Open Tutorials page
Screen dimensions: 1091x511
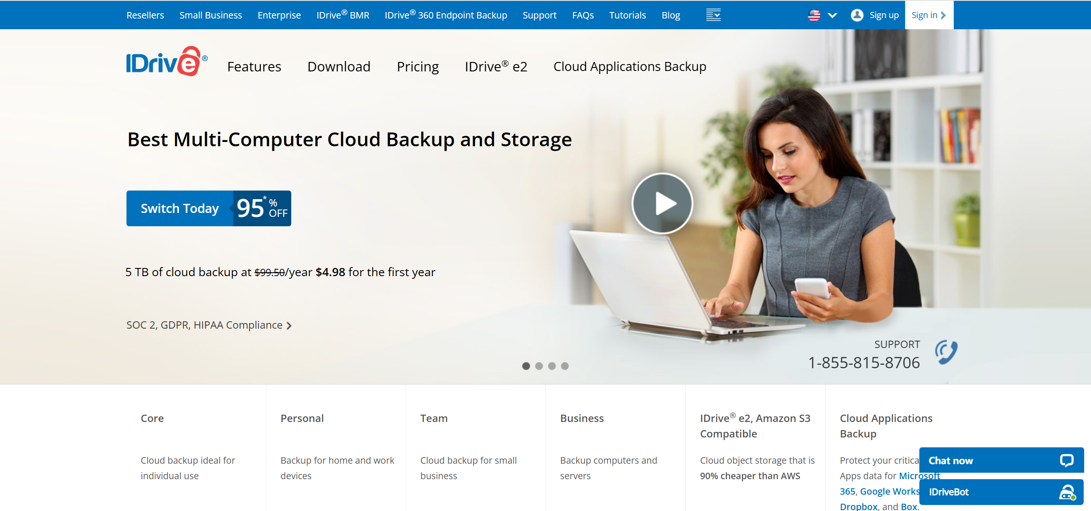(x=628, y=15)
